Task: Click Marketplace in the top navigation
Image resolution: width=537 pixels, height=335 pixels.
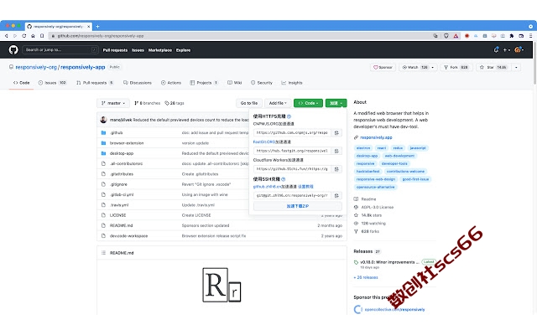Action: coord(160,50)
